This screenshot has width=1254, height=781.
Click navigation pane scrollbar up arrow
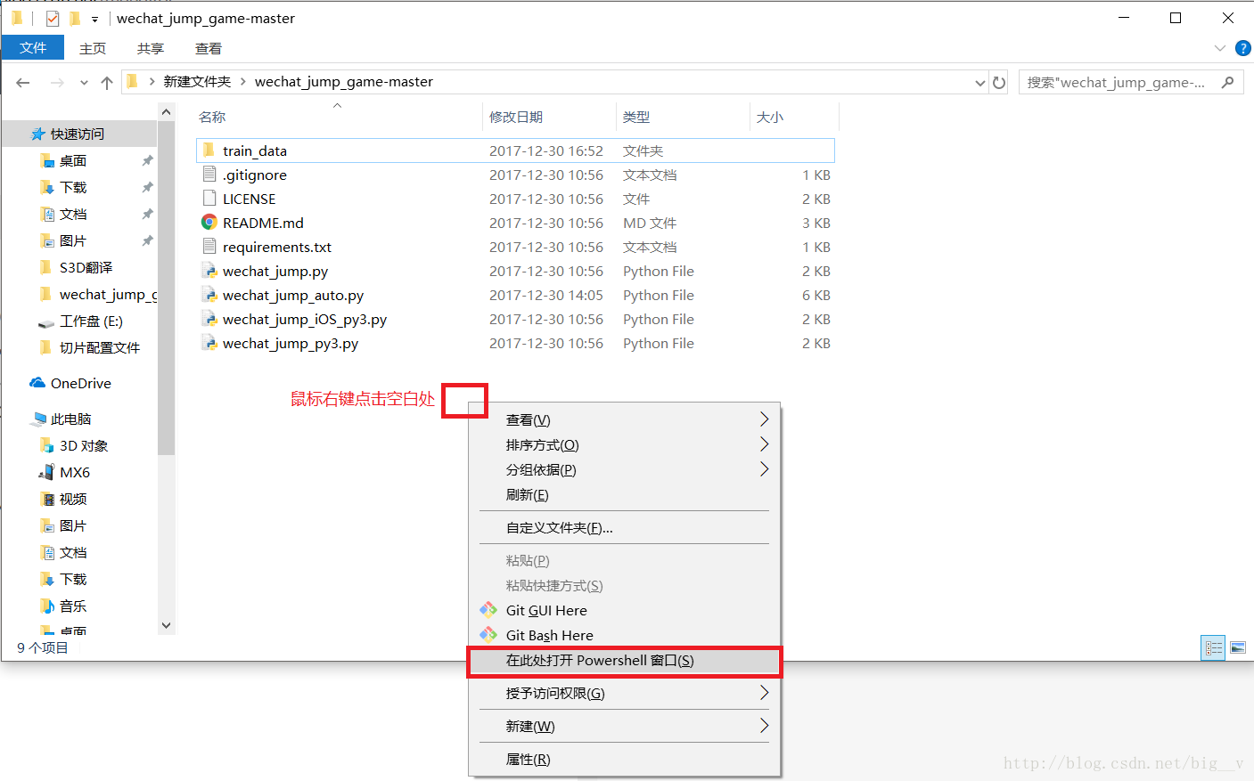tap(166, 111)
